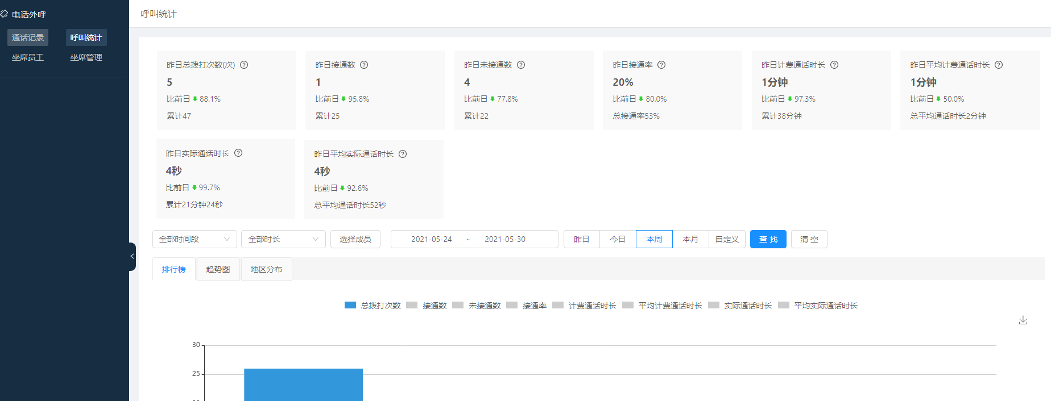Click the 累计38分钟 text
Viewport: 1051px width, 401px height.
781,116
